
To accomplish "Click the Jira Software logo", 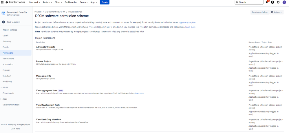I will pyautogui.click(x=15, y=2).
